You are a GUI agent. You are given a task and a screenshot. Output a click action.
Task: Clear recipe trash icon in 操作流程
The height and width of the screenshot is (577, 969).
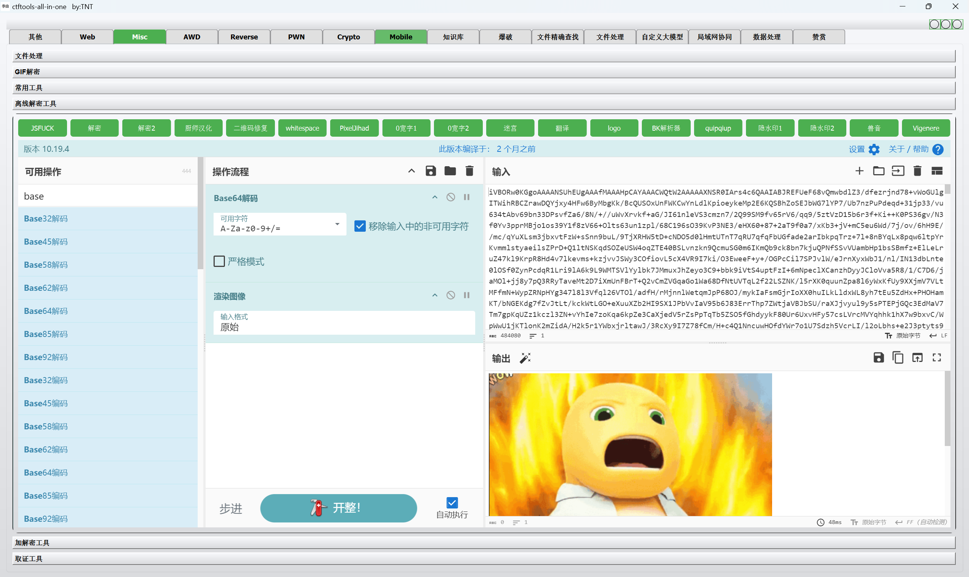point(469,171)
